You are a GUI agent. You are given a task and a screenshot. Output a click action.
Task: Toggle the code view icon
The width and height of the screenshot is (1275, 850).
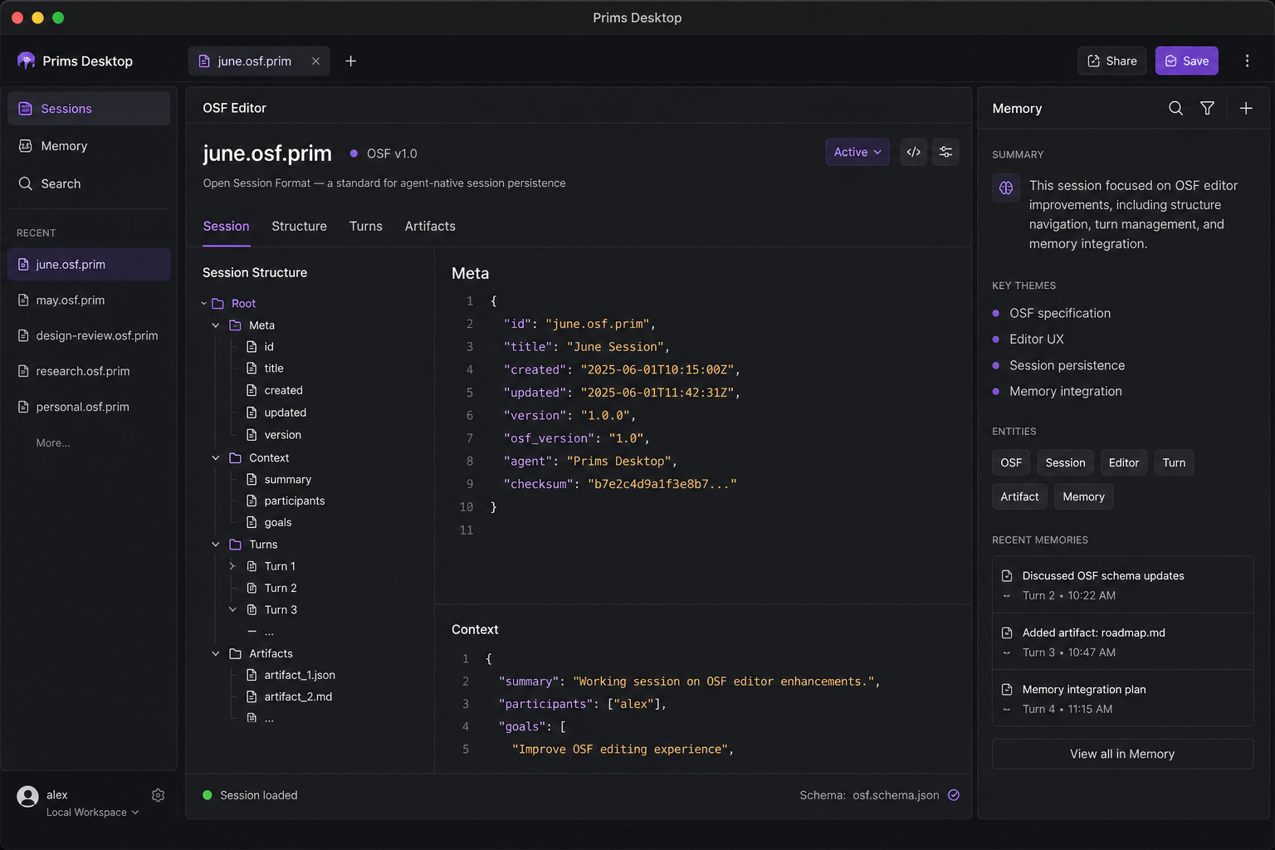tap(913, 152)
